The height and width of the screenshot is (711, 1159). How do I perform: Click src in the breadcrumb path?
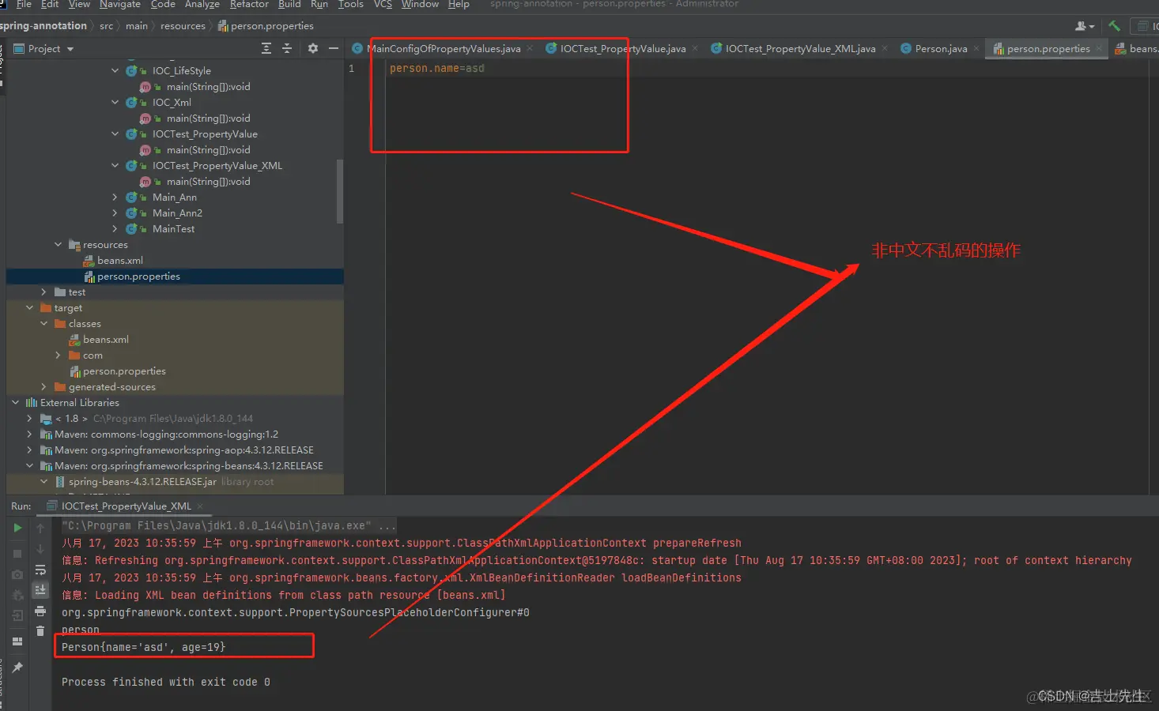106,26
